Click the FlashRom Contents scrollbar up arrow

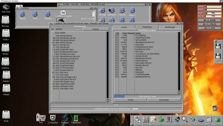coord(179,92)
